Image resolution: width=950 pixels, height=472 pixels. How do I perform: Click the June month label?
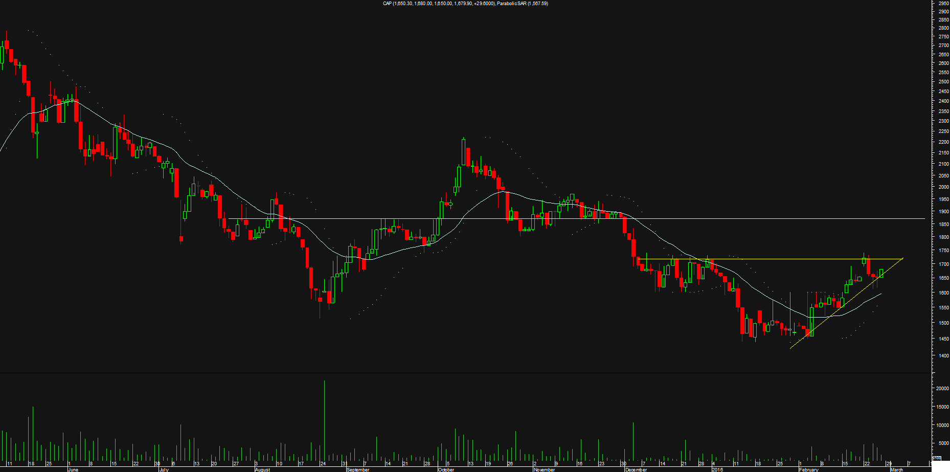(x=73, y=469)
